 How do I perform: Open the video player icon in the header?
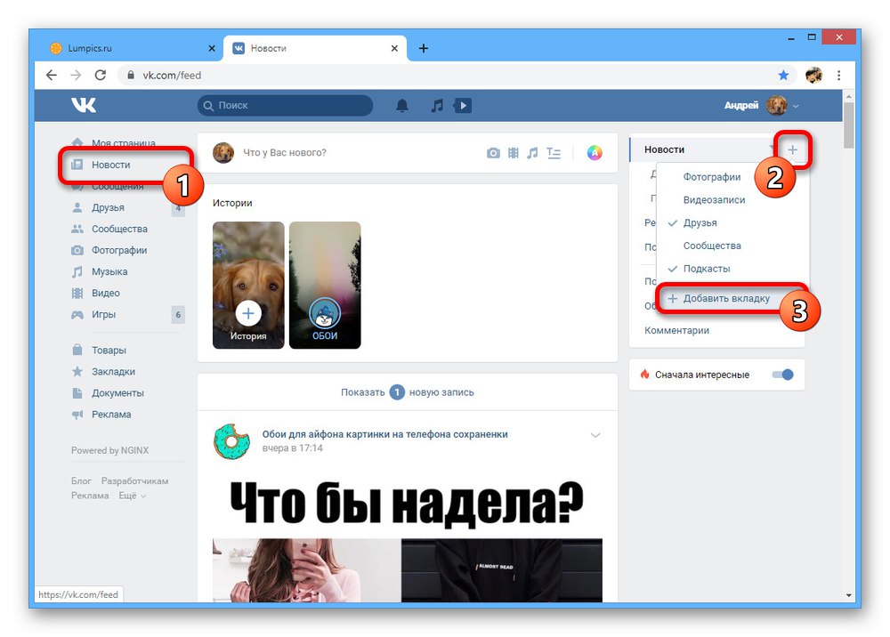462,104
